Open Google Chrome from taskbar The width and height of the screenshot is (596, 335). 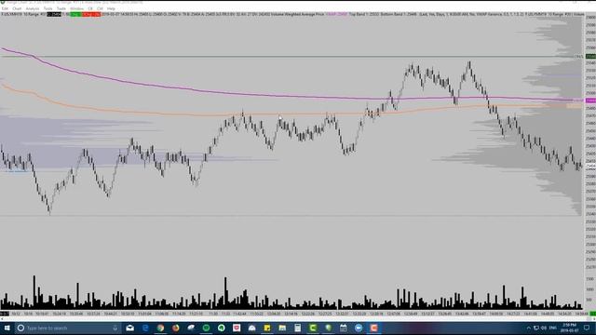(x=160, y=328)
